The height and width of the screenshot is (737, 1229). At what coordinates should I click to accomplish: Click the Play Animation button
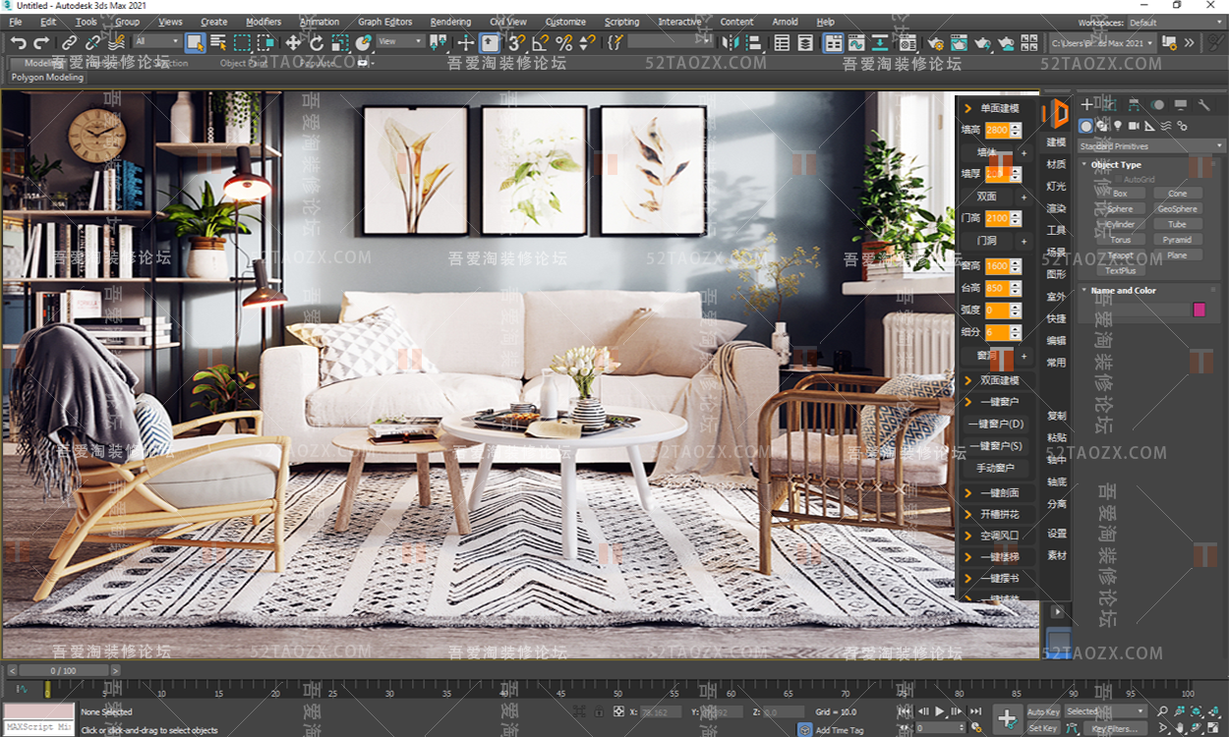tap(940, 711)
